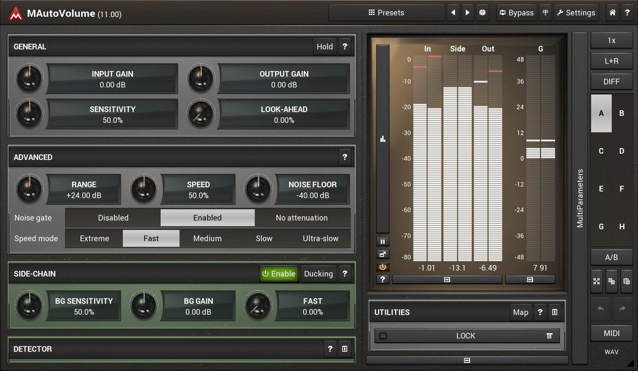Copy settings using the copy icon

[612, 281]
